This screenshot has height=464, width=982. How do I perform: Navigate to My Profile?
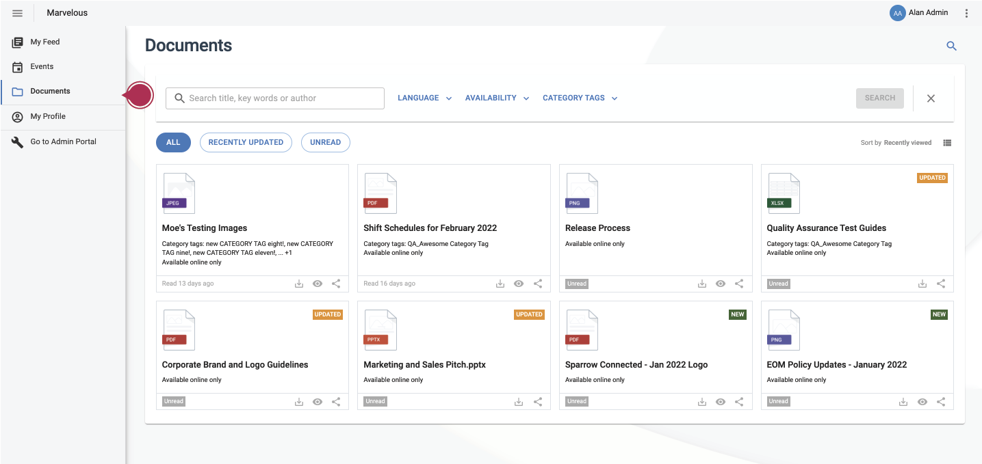pos(63,117)
